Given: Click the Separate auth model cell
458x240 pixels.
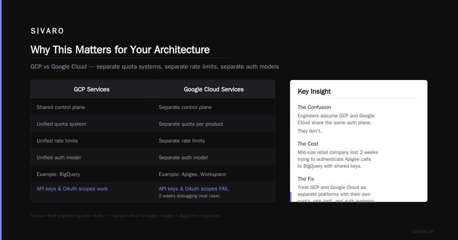Looking at the screenshot, I should (214, 157).
